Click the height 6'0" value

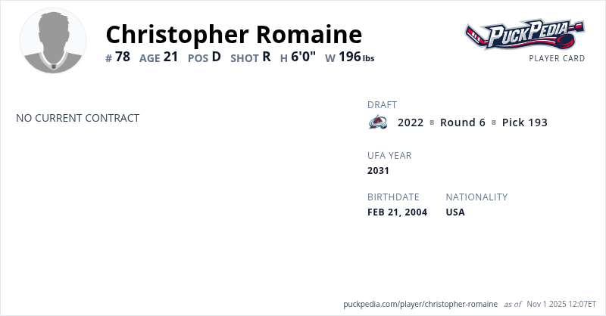click(x=303, y=57)
